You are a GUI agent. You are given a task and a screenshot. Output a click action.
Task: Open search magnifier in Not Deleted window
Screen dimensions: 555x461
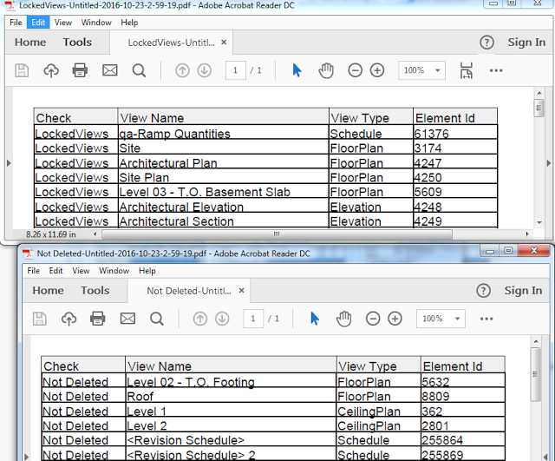(156, 319)
